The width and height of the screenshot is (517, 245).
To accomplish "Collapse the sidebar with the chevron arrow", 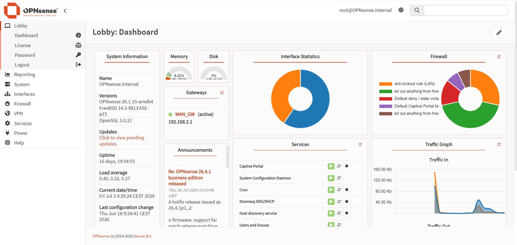I will pos(65,11).
